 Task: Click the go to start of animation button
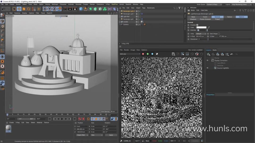coord(50,119)
